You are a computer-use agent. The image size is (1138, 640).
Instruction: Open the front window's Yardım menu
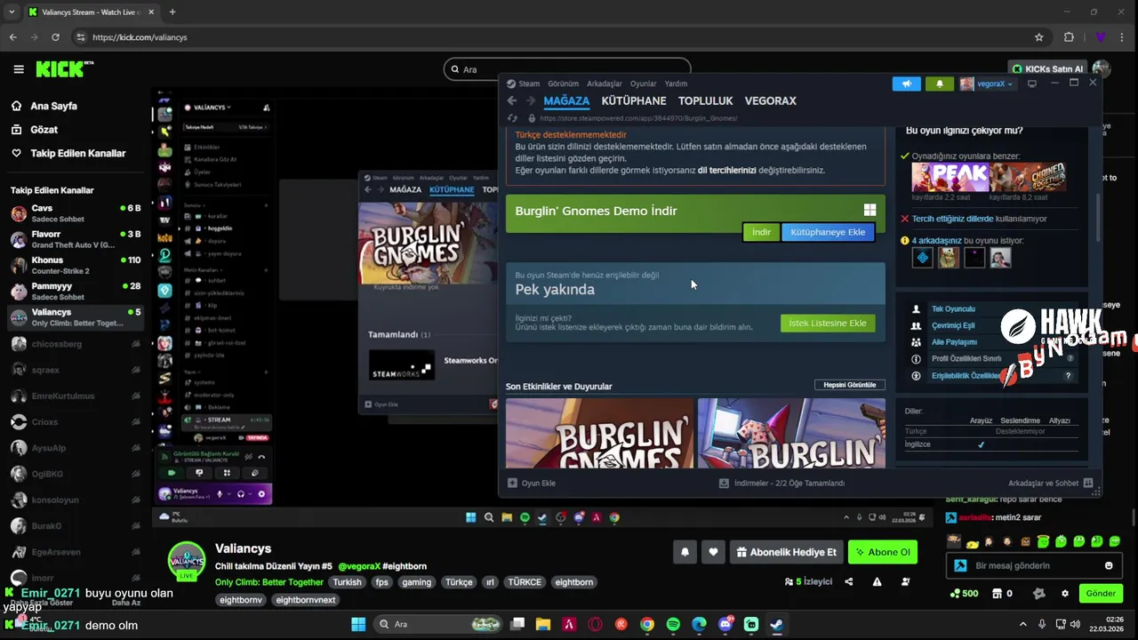coord(676,84)
